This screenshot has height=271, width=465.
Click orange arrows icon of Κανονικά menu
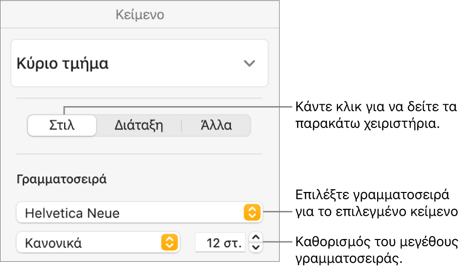coord(169,242)
